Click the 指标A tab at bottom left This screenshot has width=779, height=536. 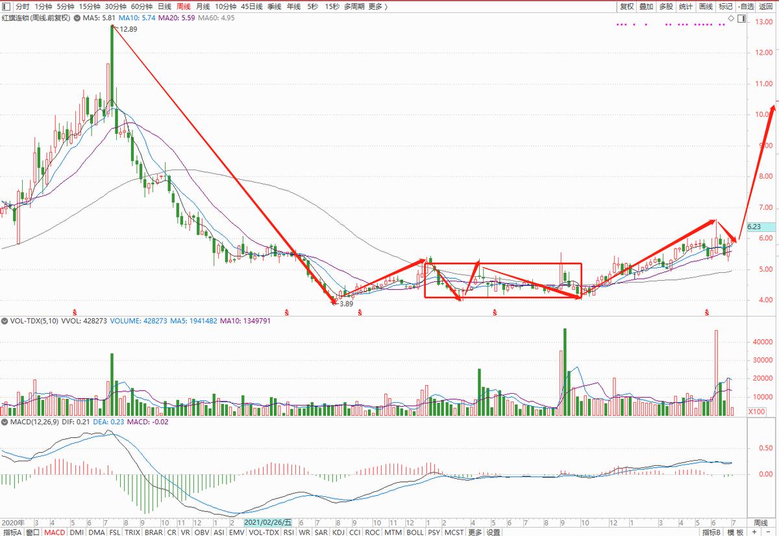[x=12, y=532]
